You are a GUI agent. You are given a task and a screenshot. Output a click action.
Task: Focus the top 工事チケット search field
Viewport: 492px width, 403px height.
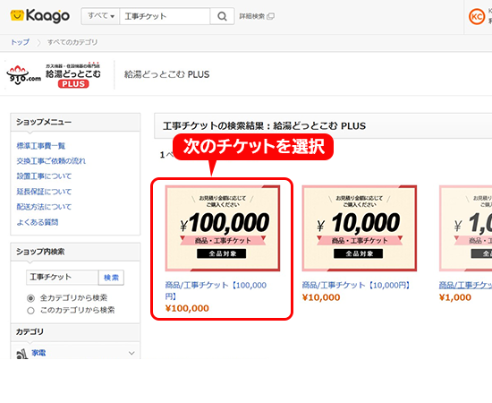click(x=165, y=16)
